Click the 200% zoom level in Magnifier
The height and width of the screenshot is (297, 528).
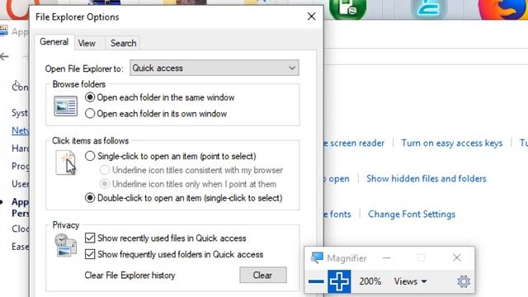[x=370, y=281]
